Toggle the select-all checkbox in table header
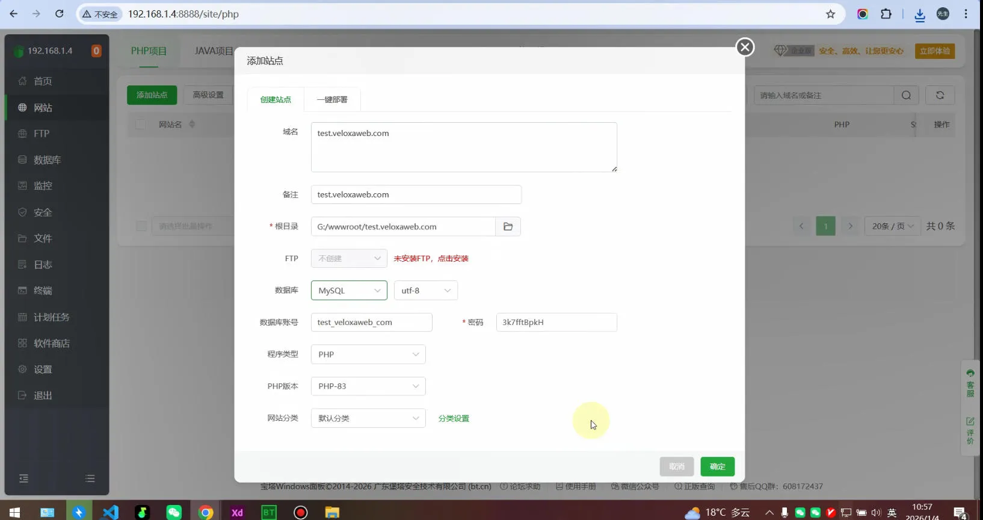983x520 pixels. point(141,125)
